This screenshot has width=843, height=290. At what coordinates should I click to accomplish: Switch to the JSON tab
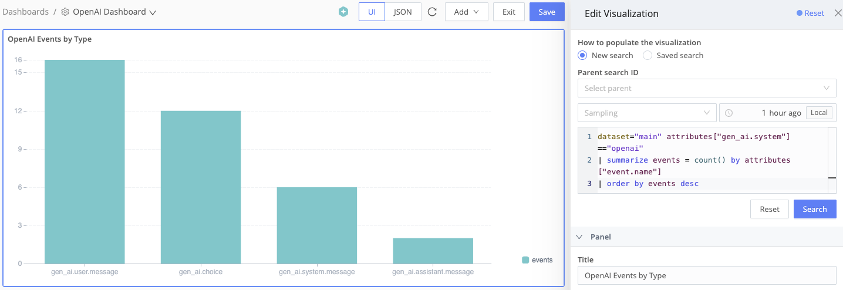pyautogui.click(x=403, y=12)
